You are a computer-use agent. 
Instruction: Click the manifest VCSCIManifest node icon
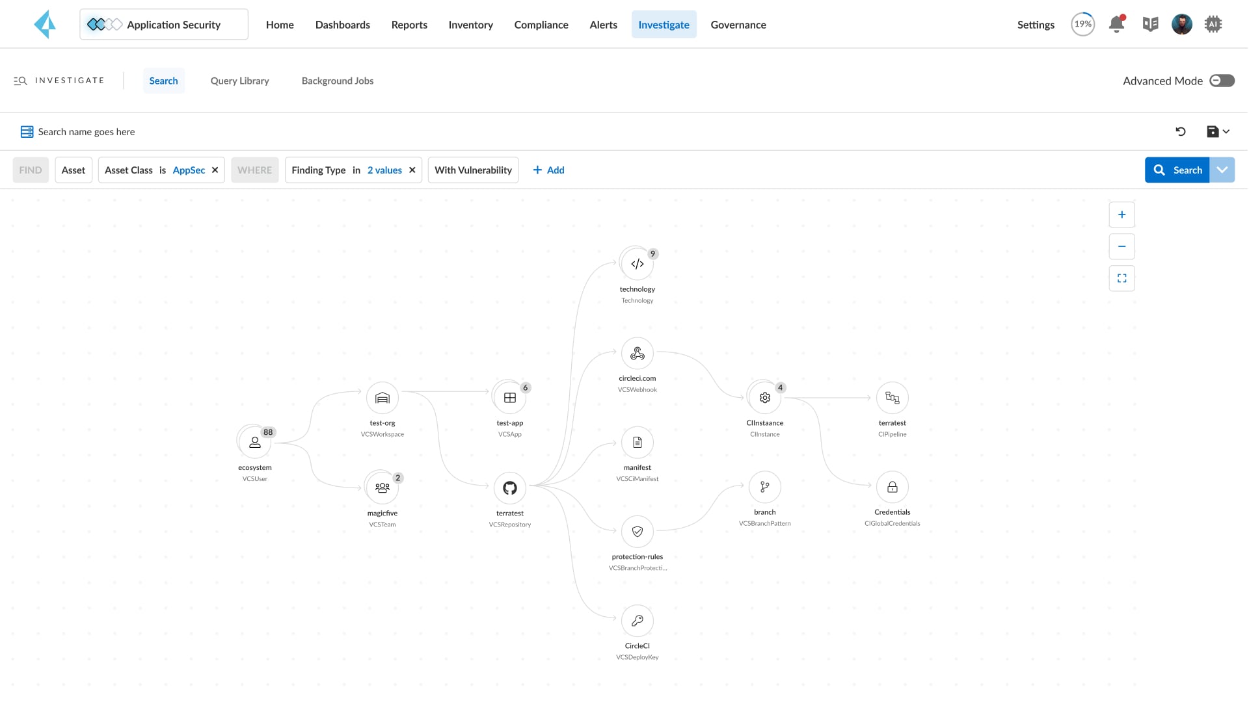(638, 442)
